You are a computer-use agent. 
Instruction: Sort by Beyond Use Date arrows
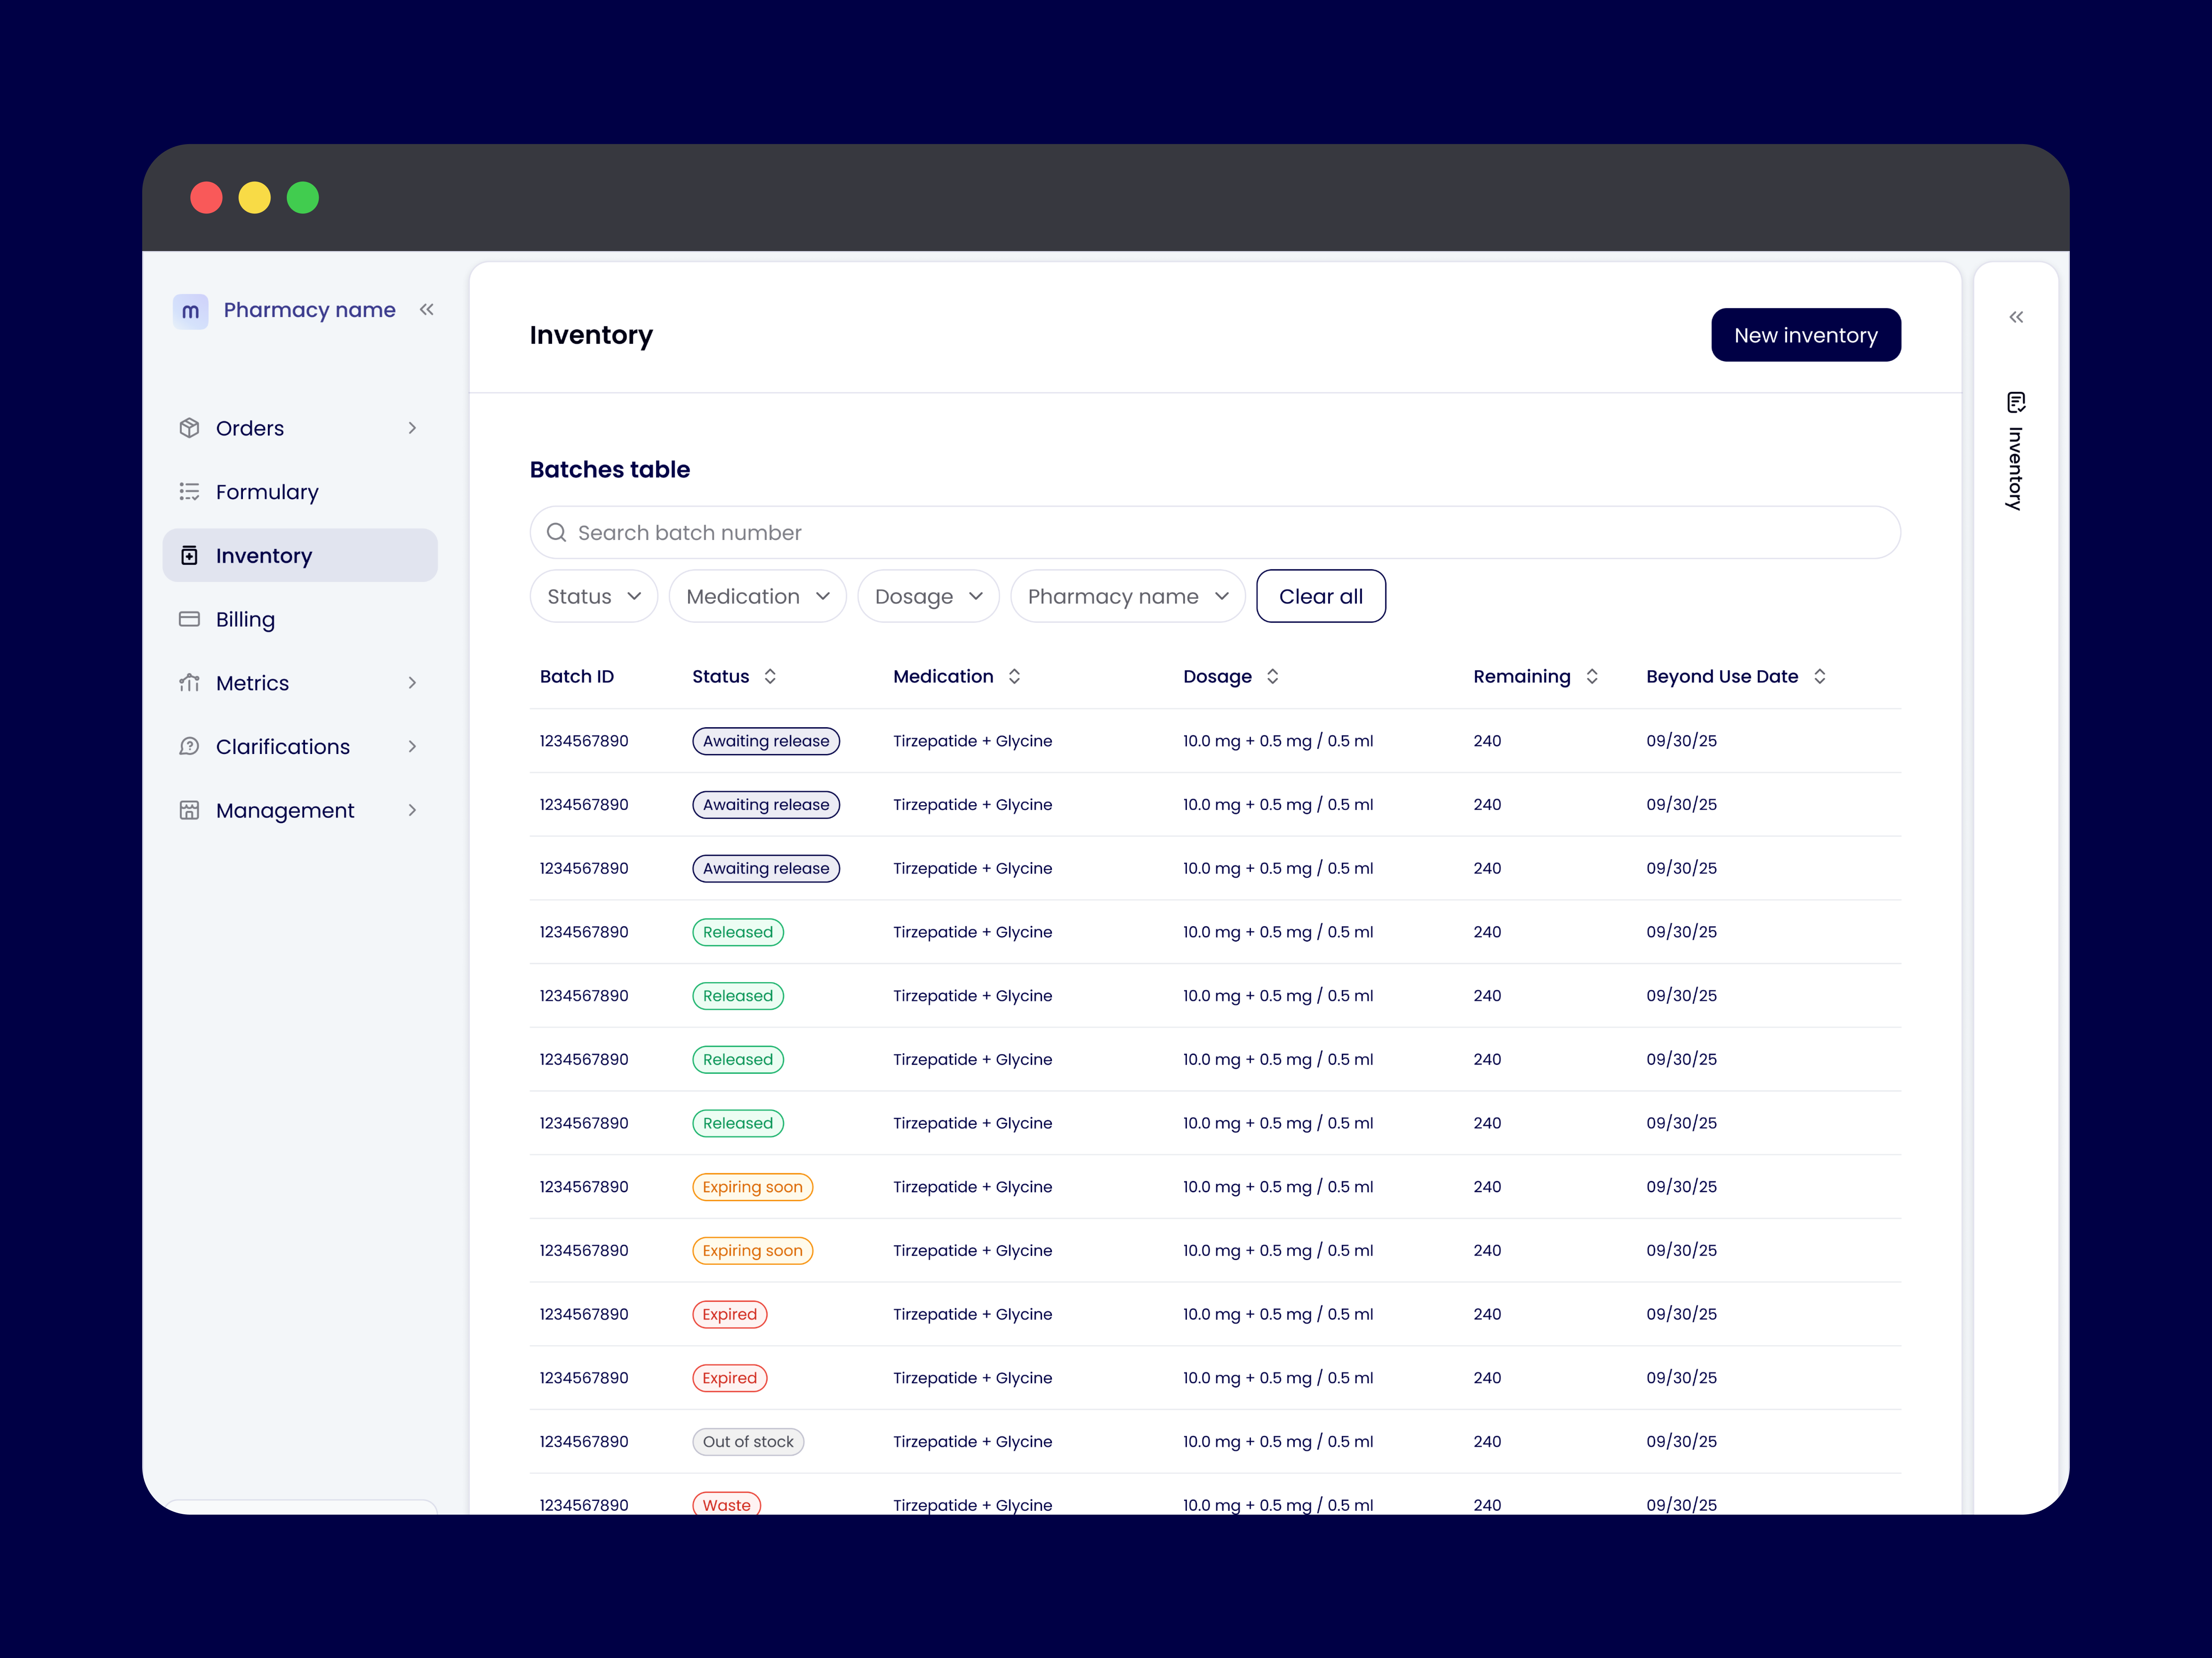point(1820,677)
